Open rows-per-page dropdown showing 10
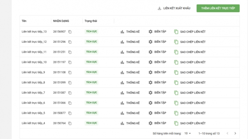Screen dimensions: 248x139 click(188, 133)
